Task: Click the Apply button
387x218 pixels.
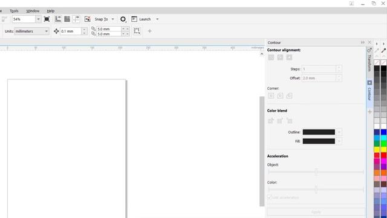Action: [316, 212]
